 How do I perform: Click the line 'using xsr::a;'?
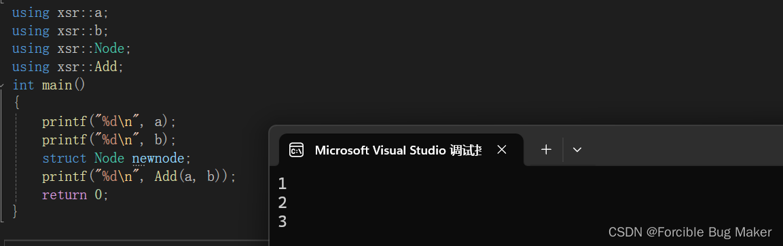(x=60, y=12)
